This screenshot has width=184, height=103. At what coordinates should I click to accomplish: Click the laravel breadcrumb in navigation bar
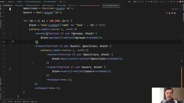click(x=2, y=2)
